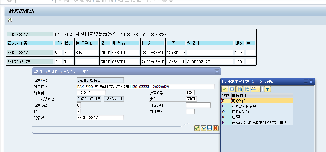Click the red X cancel icon in dialog
The width and height of the screenshot is (326, 152).
coord(216,128)
